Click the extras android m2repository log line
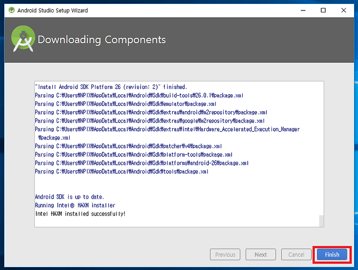 [151, 112]
